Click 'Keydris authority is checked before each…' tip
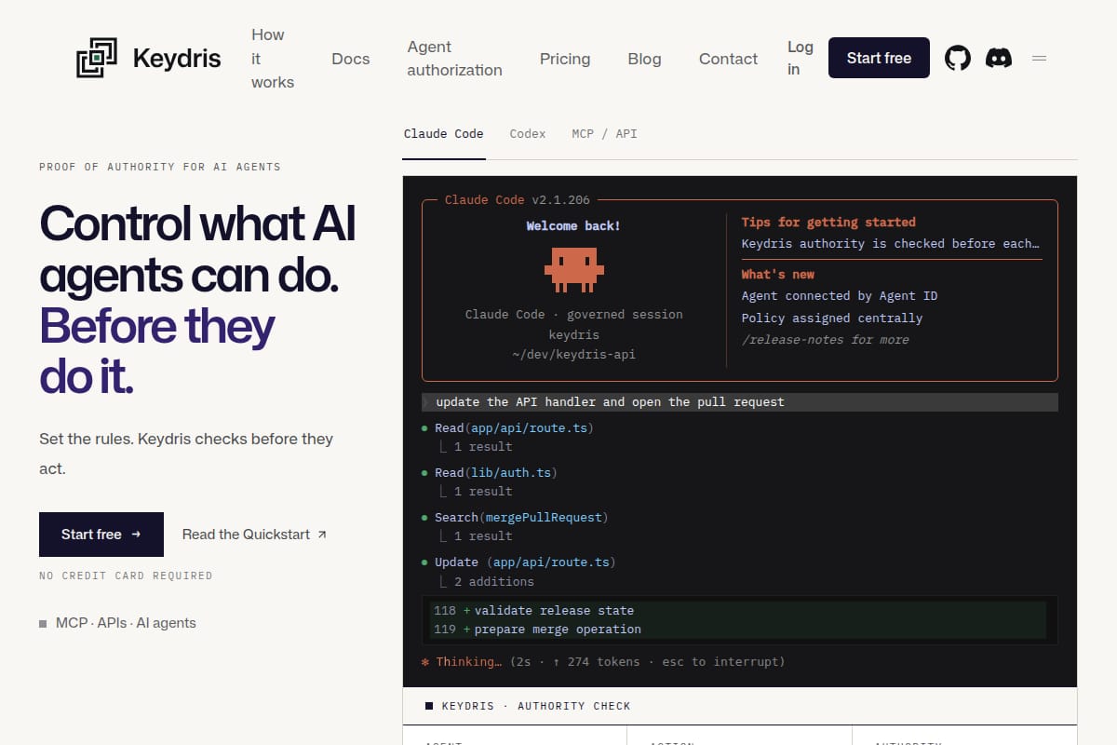Screen dimensions: 1117x745 point(891,244)
